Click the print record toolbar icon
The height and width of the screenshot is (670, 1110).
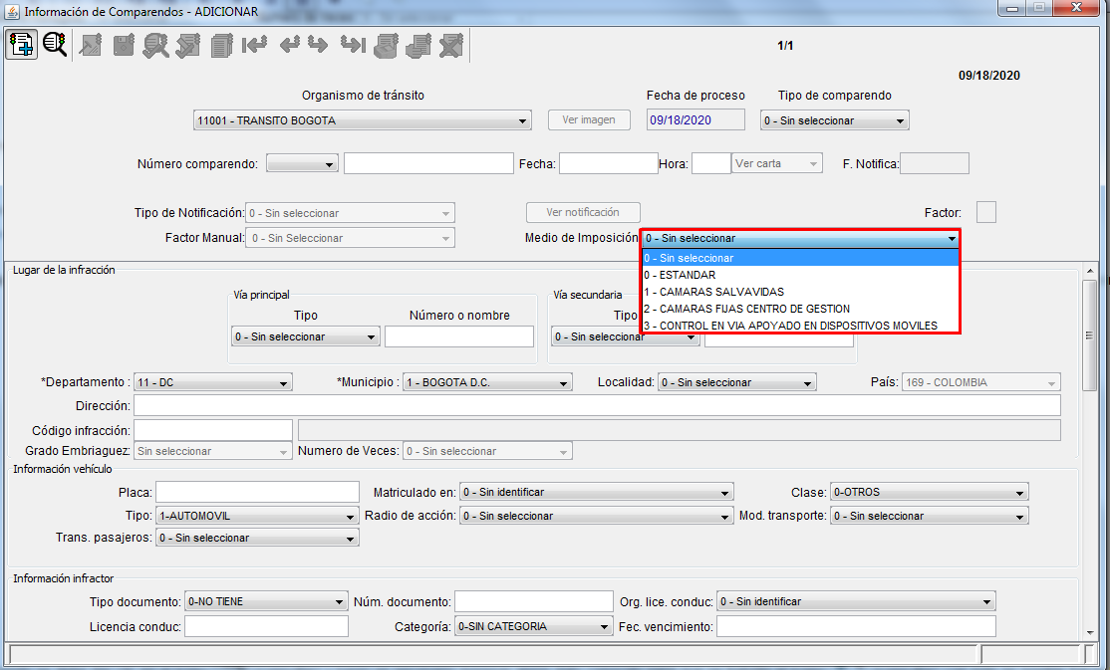[x=386, y=45]
